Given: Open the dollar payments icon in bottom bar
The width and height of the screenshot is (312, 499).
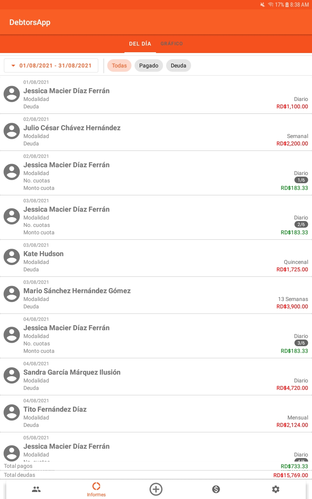Looking at the screenshot, I should click(216, 489).
